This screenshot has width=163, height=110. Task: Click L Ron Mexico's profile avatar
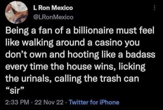[x=15, y=12]
